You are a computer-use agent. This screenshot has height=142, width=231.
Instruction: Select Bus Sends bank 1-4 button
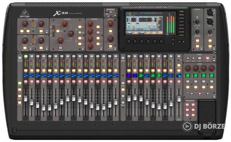point(98,27)
